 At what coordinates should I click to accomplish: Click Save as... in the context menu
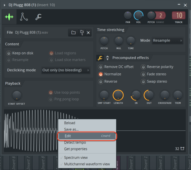(71, 129)
